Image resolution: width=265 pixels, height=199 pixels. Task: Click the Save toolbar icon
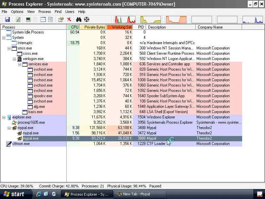point(7,20)
